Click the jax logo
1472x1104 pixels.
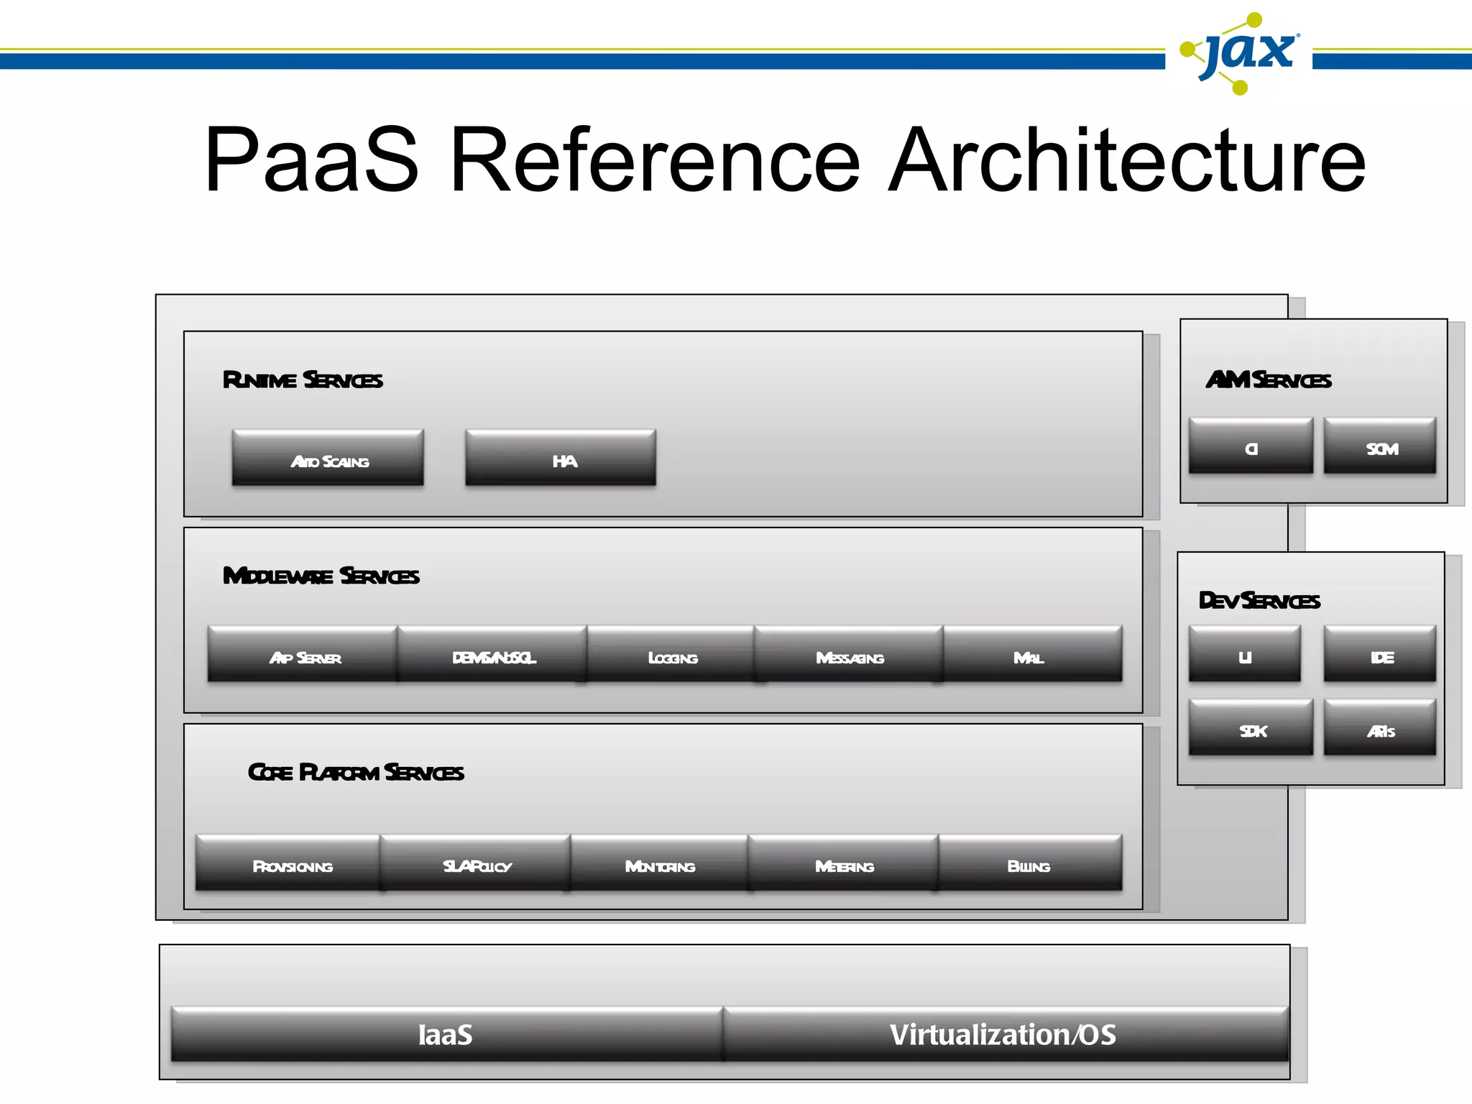click(x=1241, y=53)
